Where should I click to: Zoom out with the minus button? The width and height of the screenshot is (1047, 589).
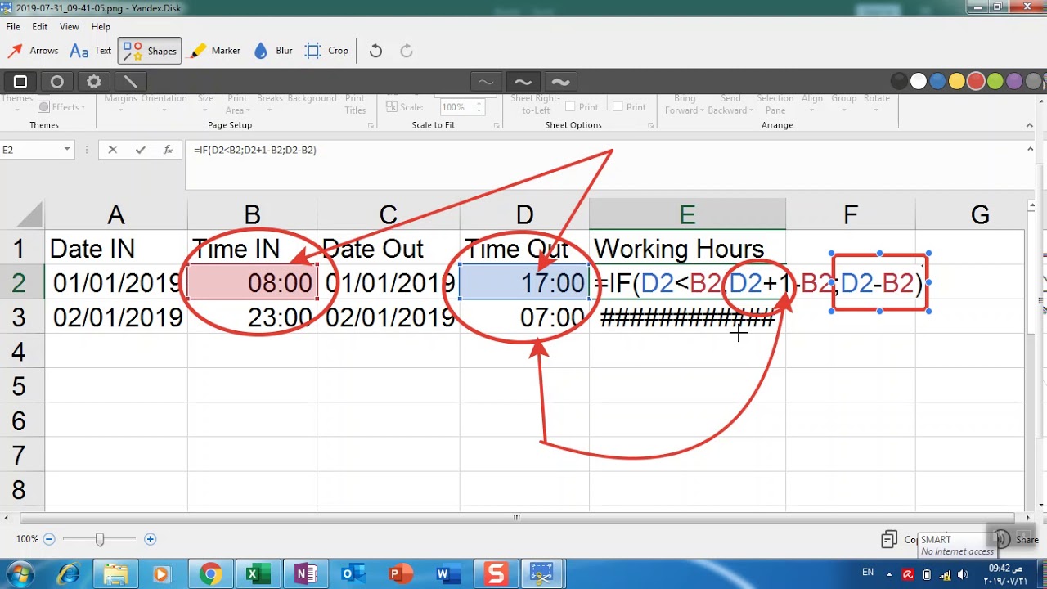pos(49,539)
